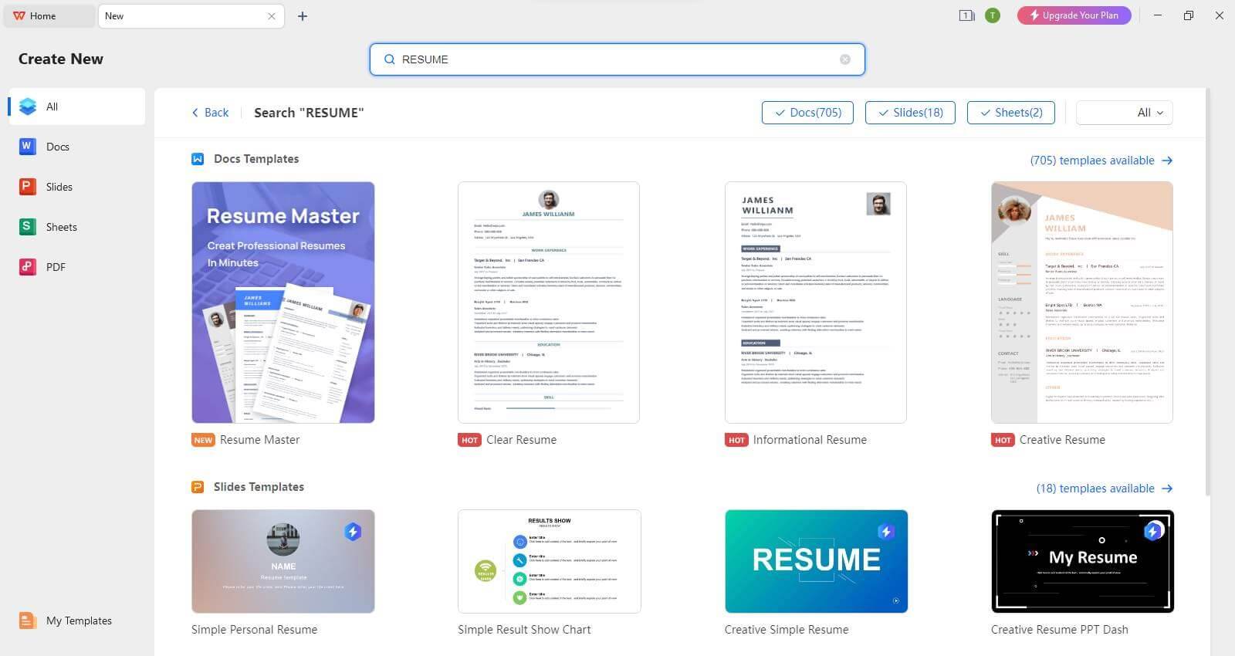Image resolution: width=1235 pixels, height=656 pixels.
Task: Click the screen layout icon in title bar
Action: pyautogui.click(x=966, y=15)
